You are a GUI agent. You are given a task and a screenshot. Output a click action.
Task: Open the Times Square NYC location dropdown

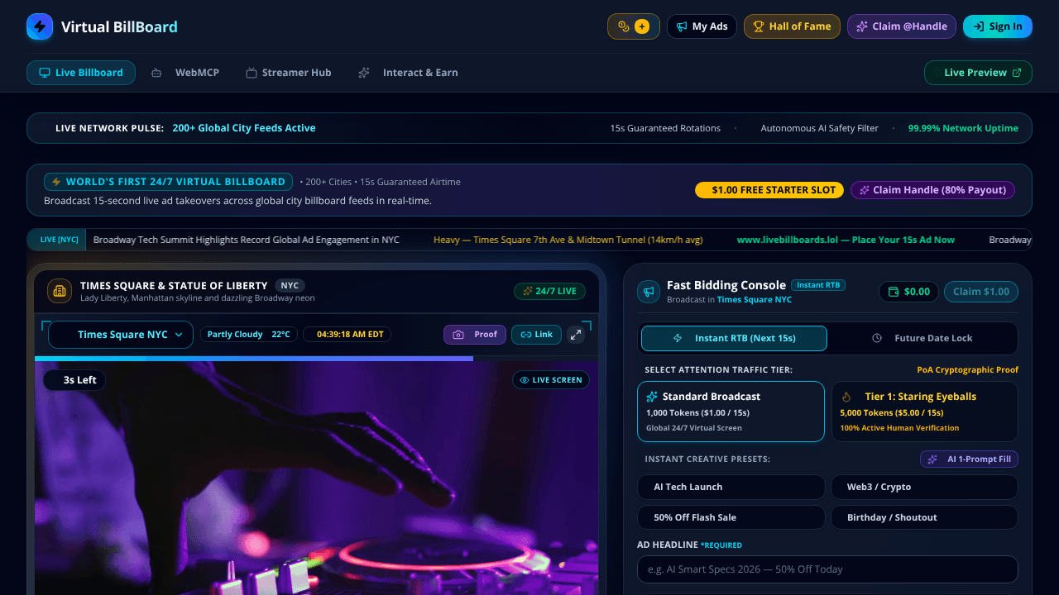click(121, 335)
